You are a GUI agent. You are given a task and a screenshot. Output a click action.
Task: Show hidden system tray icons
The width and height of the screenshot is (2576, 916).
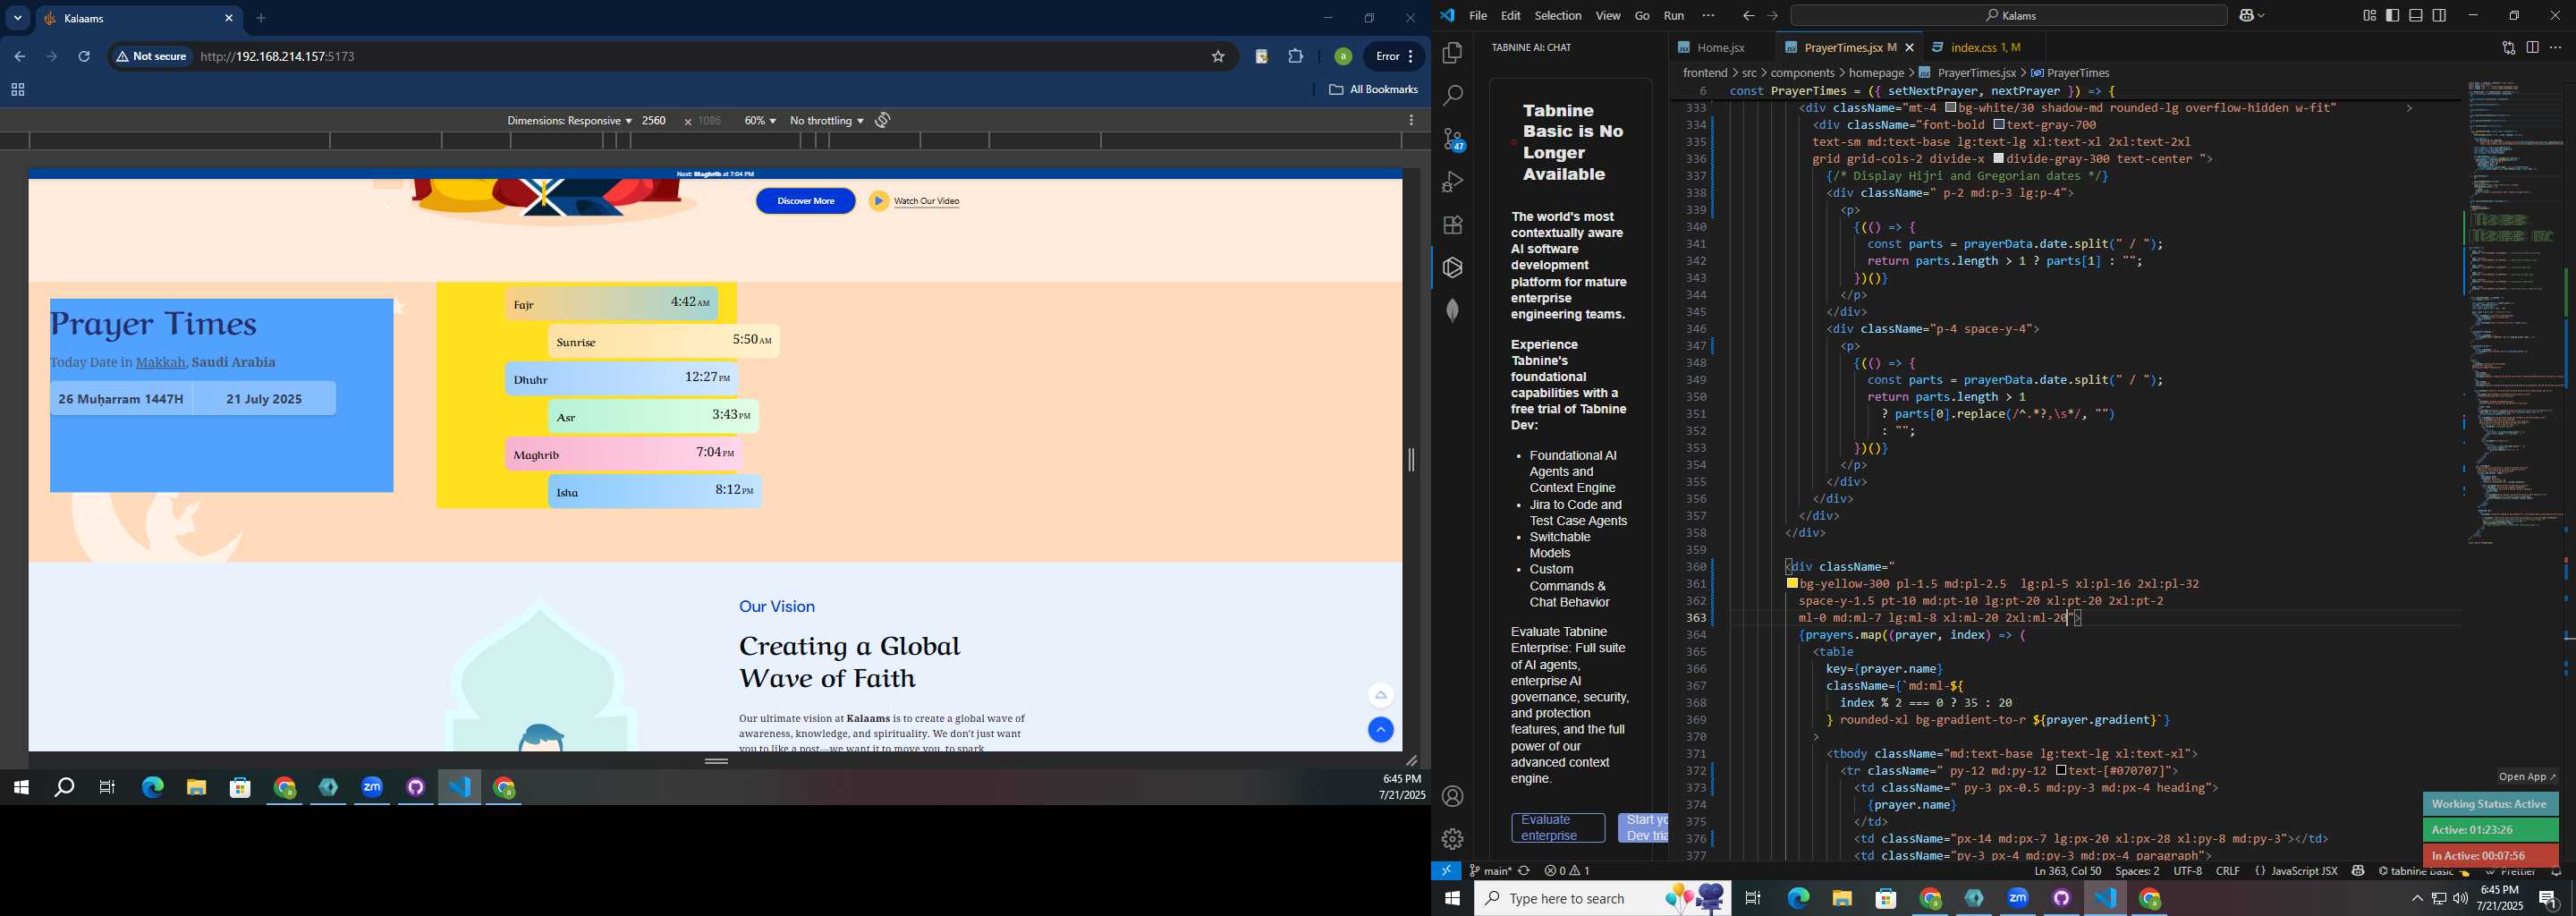pyautogui.click(x=2416, y=899)
